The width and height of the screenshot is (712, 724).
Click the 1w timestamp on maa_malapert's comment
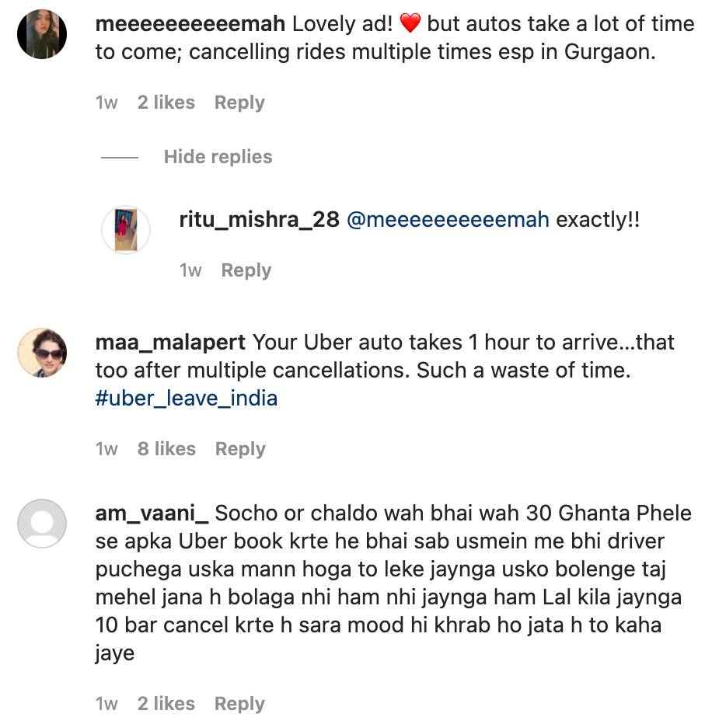(106, 449)
